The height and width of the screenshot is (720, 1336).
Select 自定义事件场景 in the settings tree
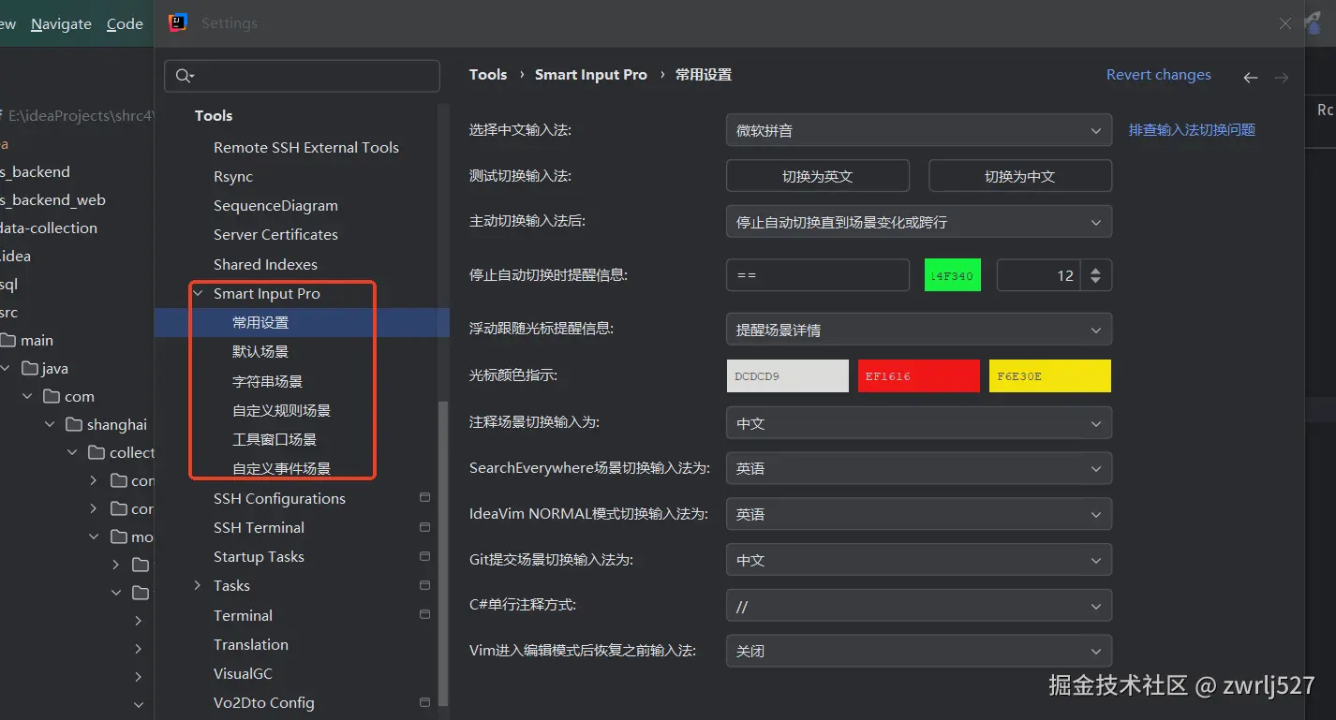click(281, 468)
